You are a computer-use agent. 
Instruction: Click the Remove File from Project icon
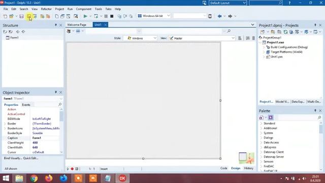(x=48, y=16)
